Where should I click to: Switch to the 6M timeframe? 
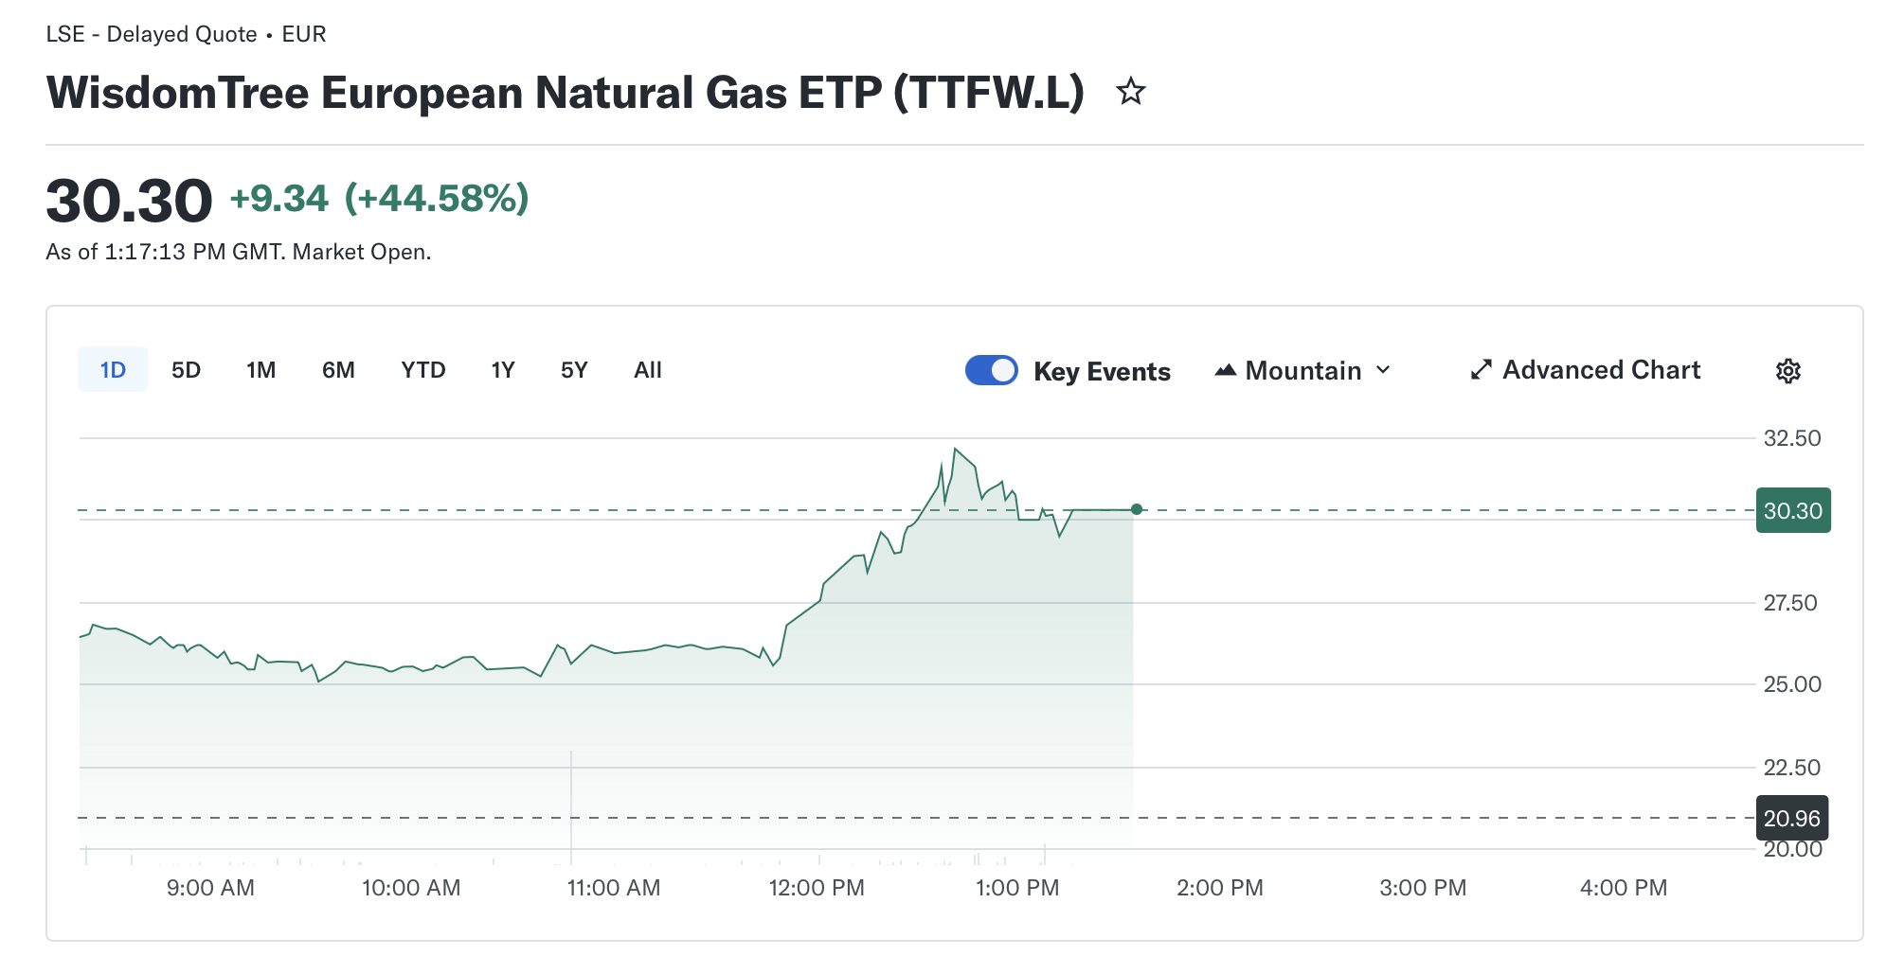(338, 370)
